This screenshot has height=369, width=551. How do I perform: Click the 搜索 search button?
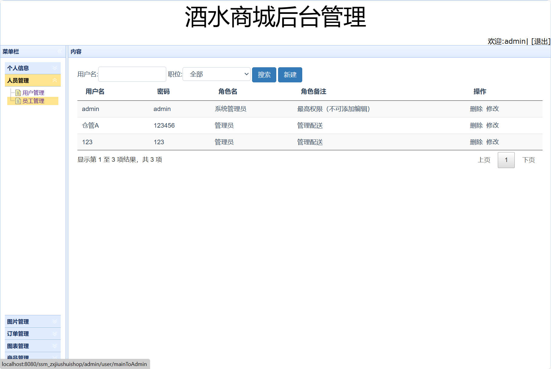(x=264, y=75)
